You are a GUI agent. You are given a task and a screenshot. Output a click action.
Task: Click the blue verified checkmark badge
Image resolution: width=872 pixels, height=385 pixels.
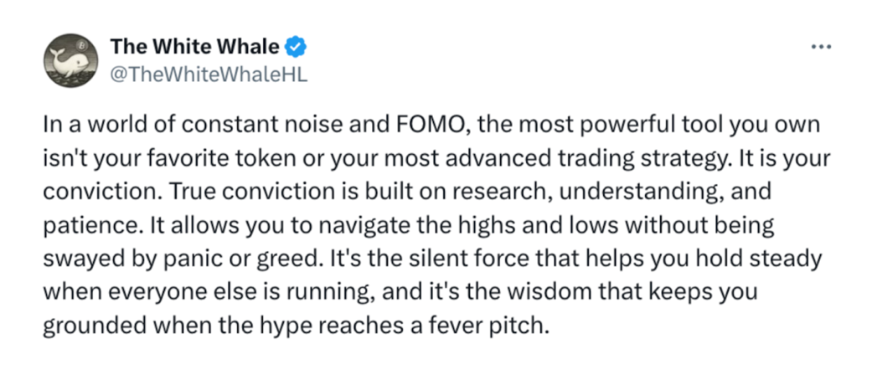pos(296,48)
